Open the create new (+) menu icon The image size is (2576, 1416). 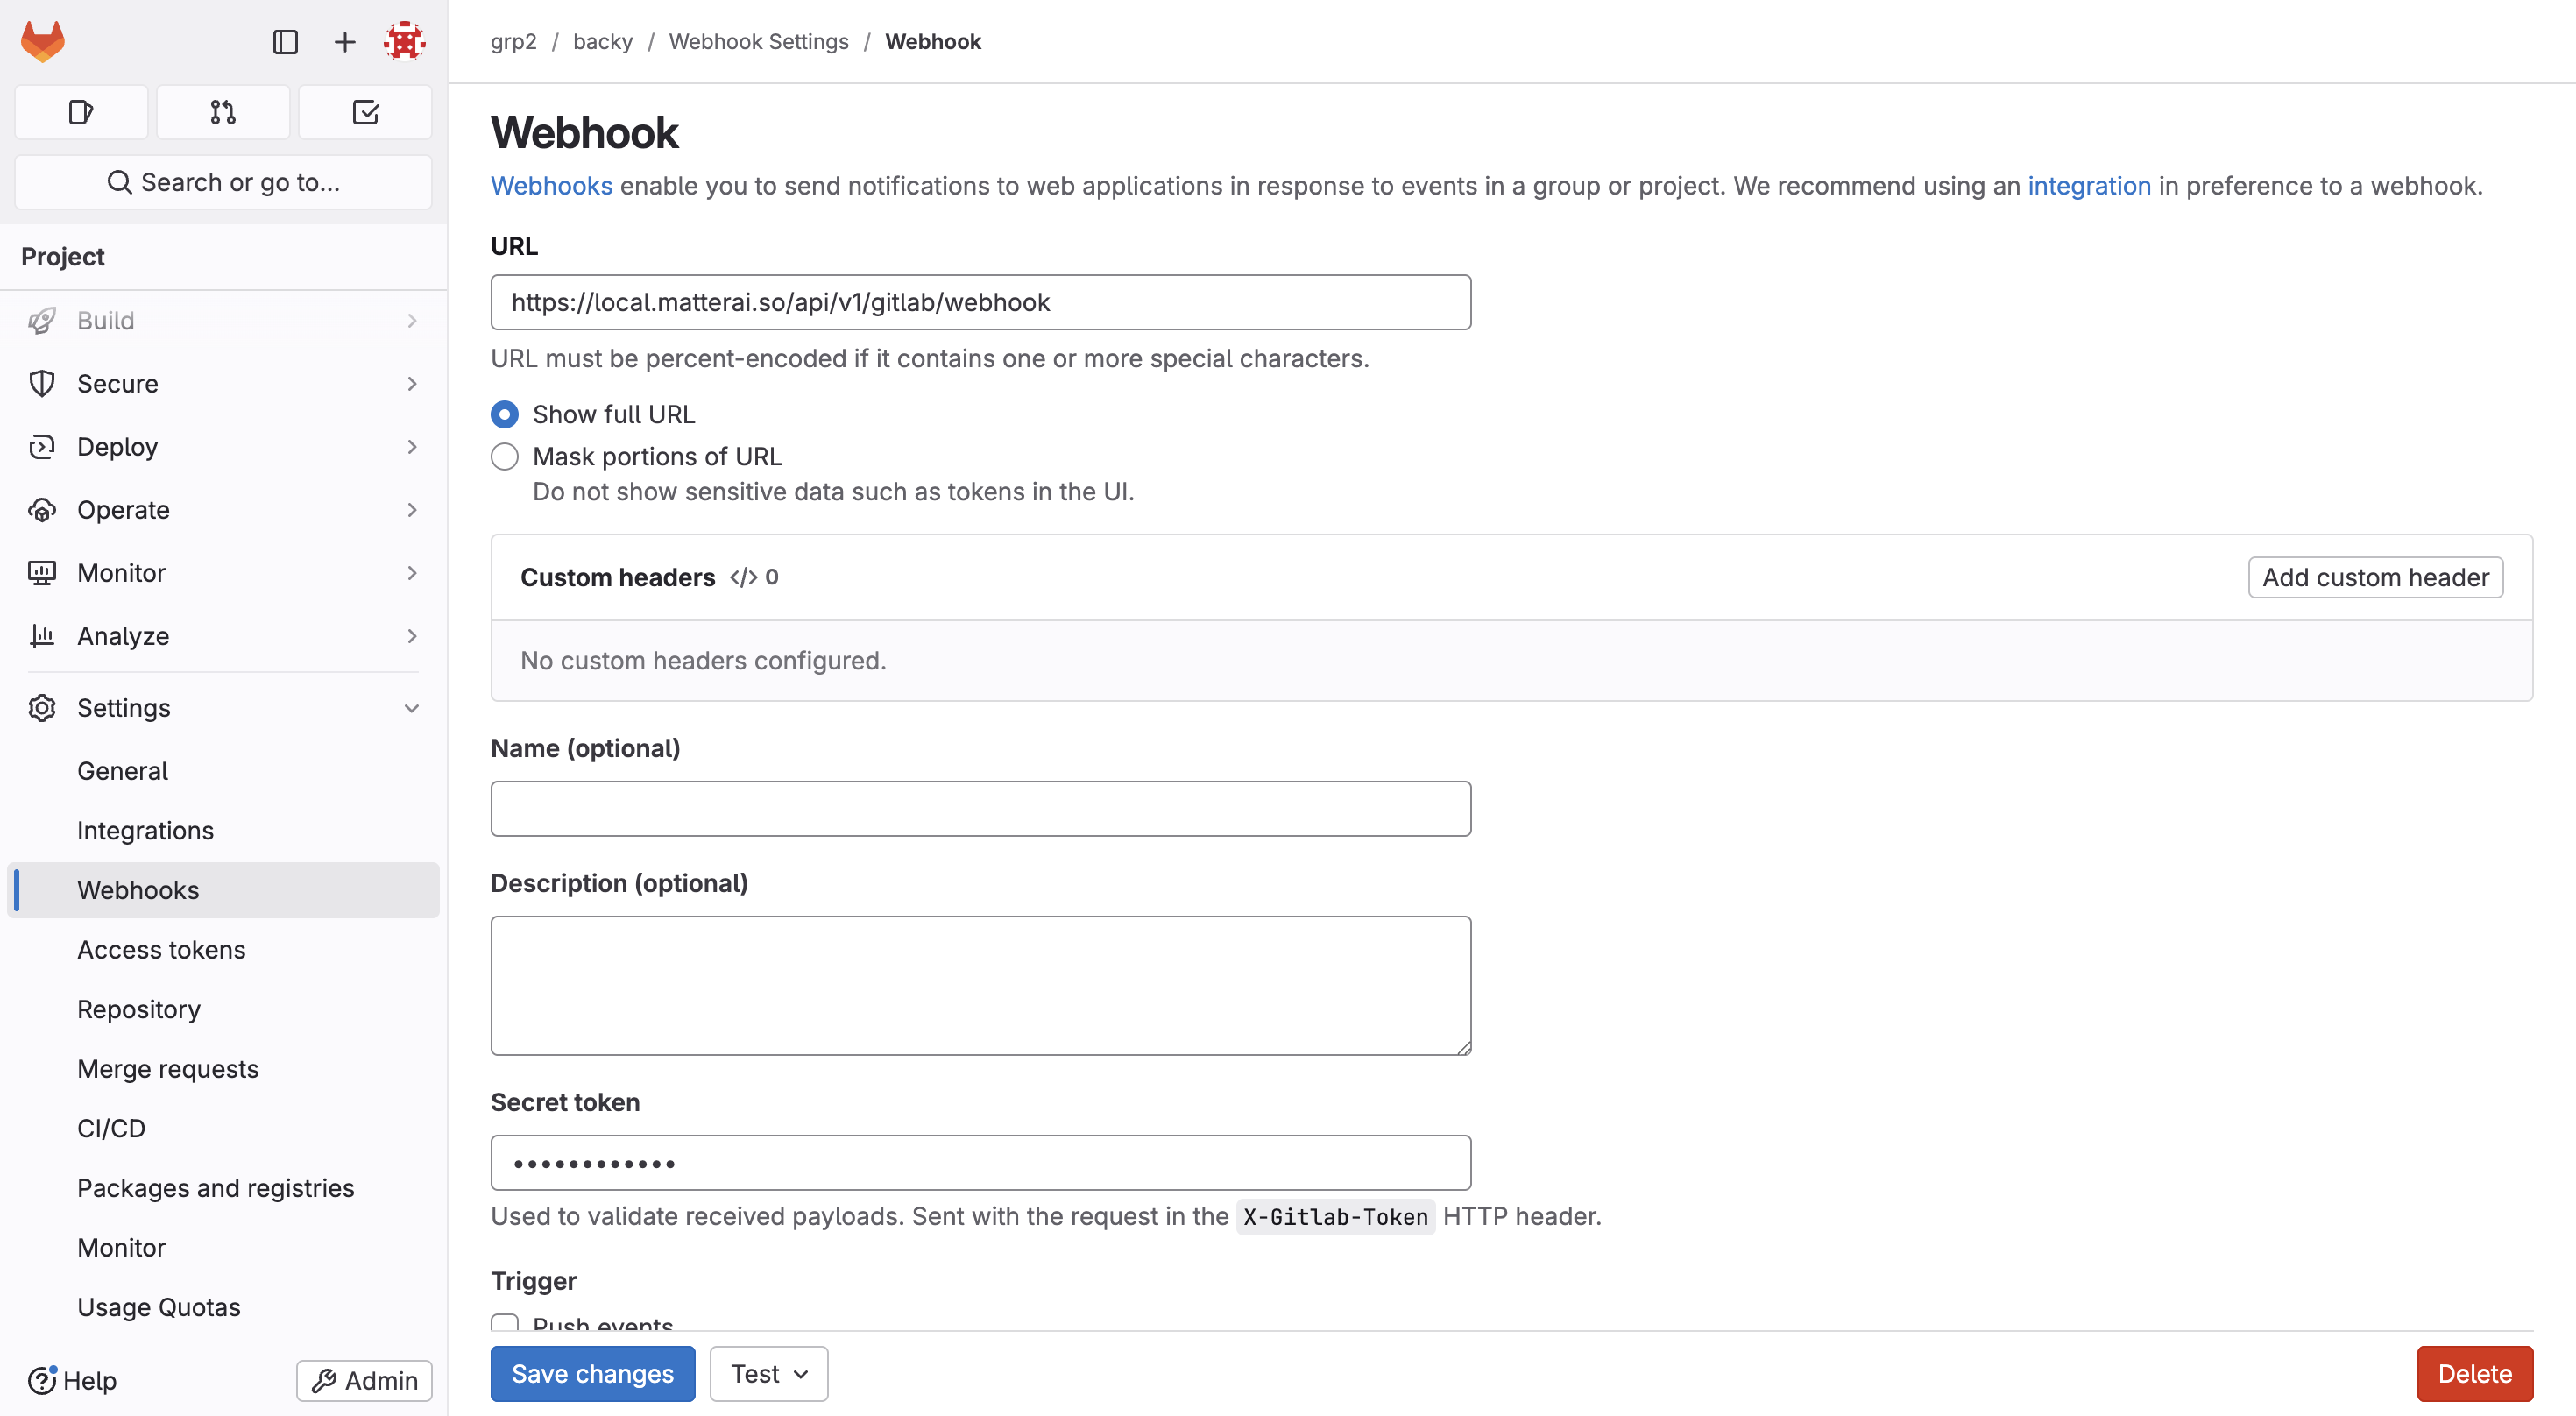(x=344, y=41)
